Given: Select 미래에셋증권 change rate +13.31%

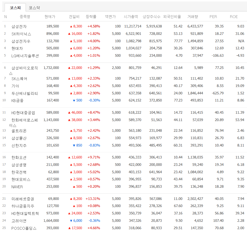Looking at the screenshot, I should point(93,199).
